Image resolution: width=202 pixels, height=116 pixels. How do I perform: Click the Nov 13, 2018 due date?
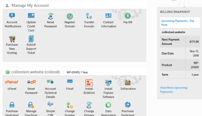[x=194, y=53]
